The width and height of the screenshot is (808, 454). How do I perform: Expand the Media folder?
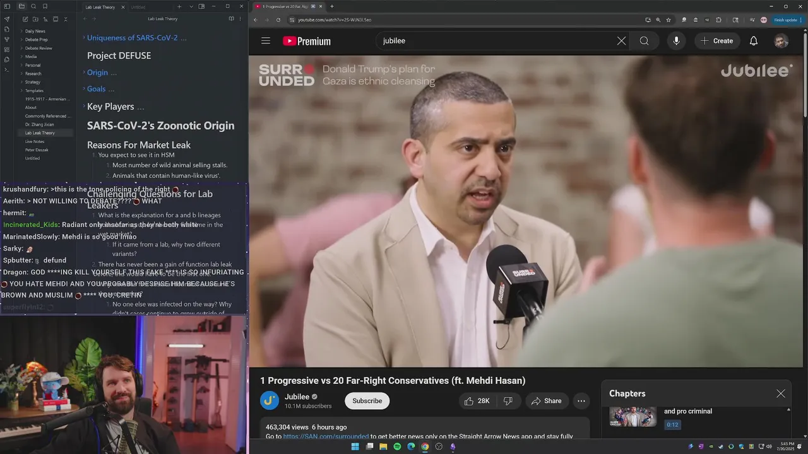[x=21, y=57]
